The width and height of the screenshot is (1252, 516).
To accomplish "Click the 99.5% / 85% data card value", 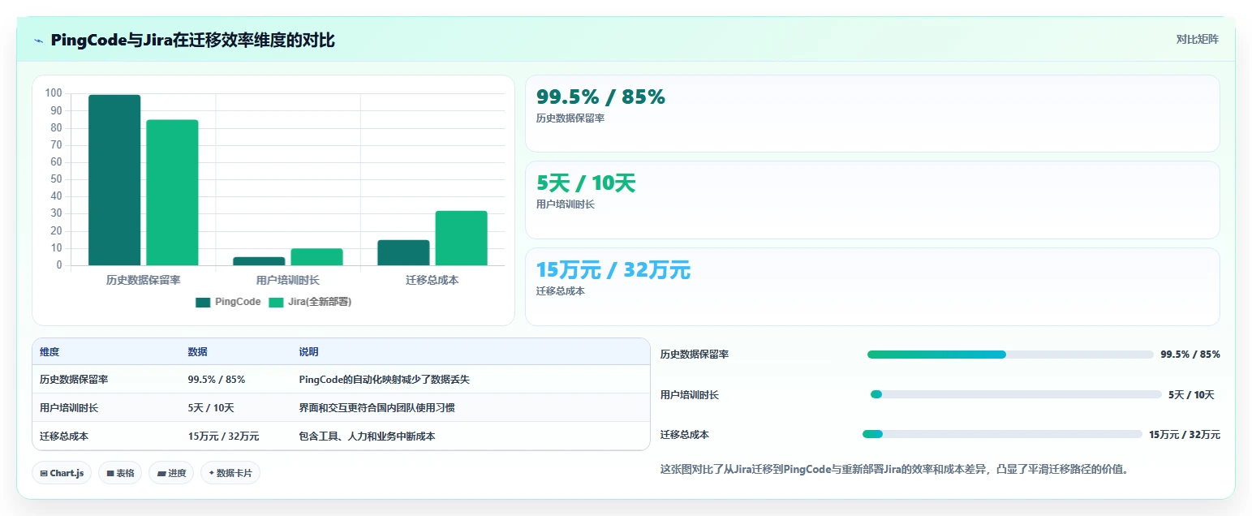I will [x=600, y=97].
